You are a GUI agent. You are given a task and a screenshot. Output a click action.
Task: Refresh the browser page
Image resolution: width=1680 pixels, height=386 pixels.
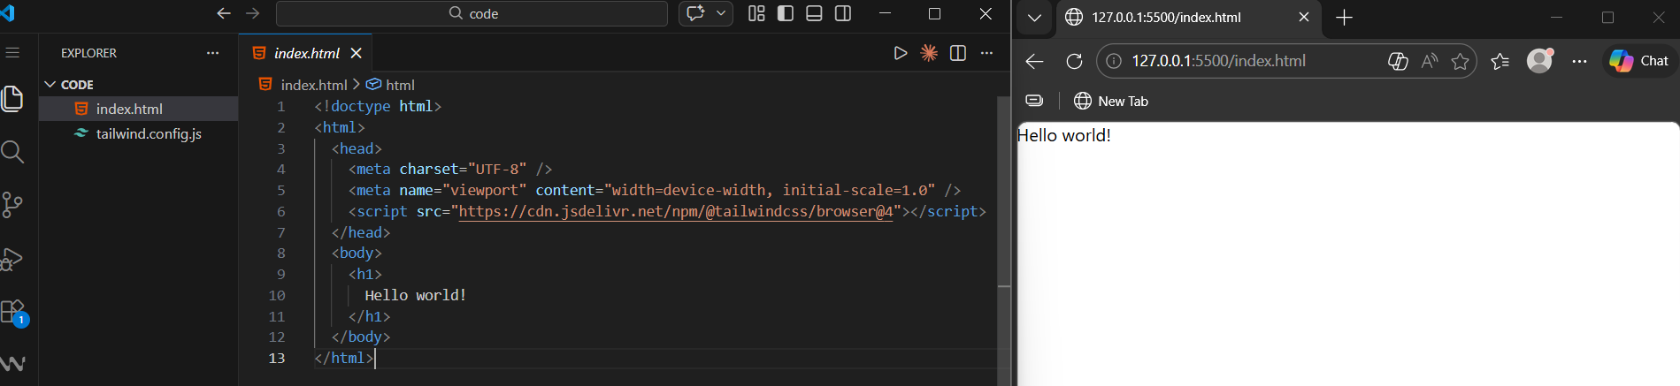click(x=1074, y=61)
